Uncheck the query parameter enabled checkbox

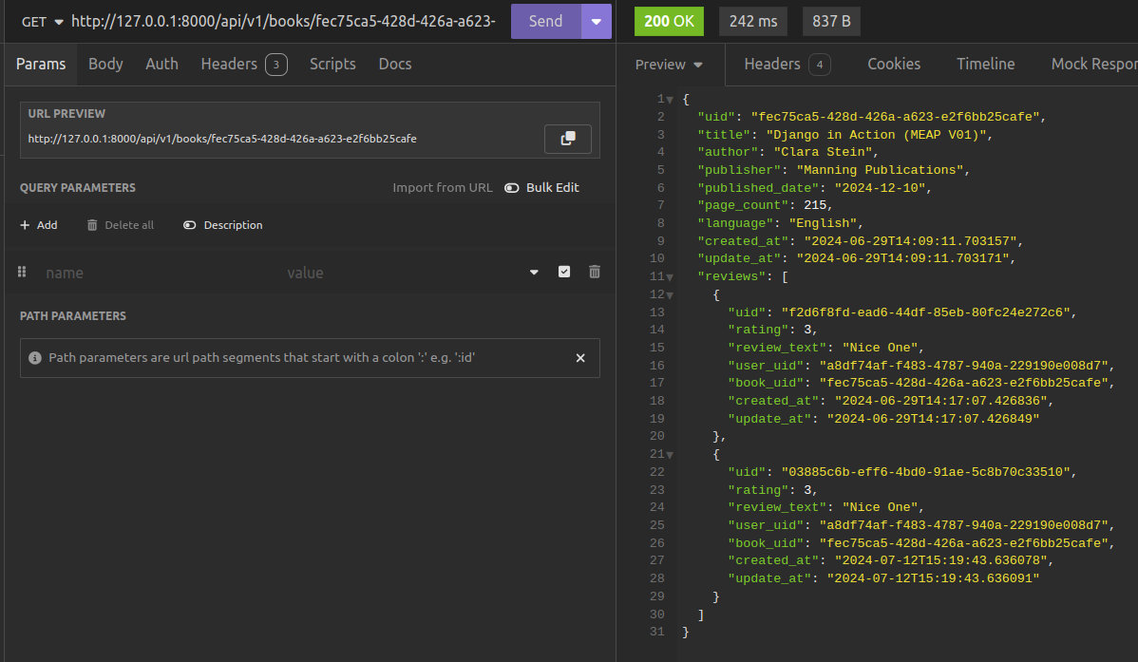click(x=564, y=272)
